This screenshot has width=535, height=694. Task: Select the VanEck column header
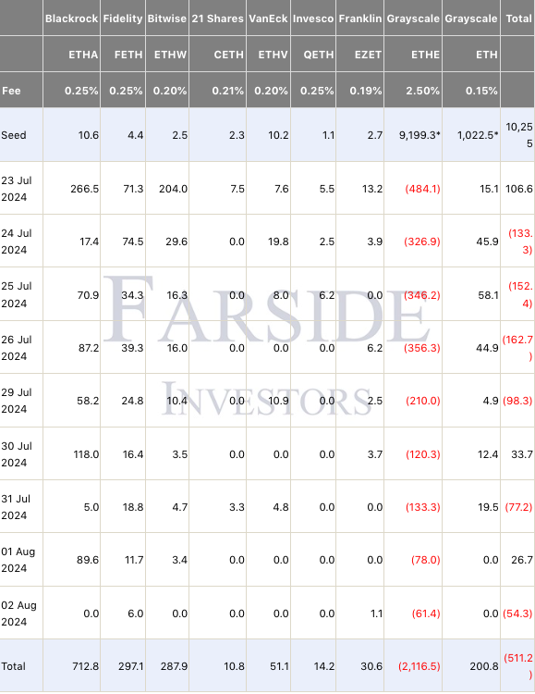268,19
